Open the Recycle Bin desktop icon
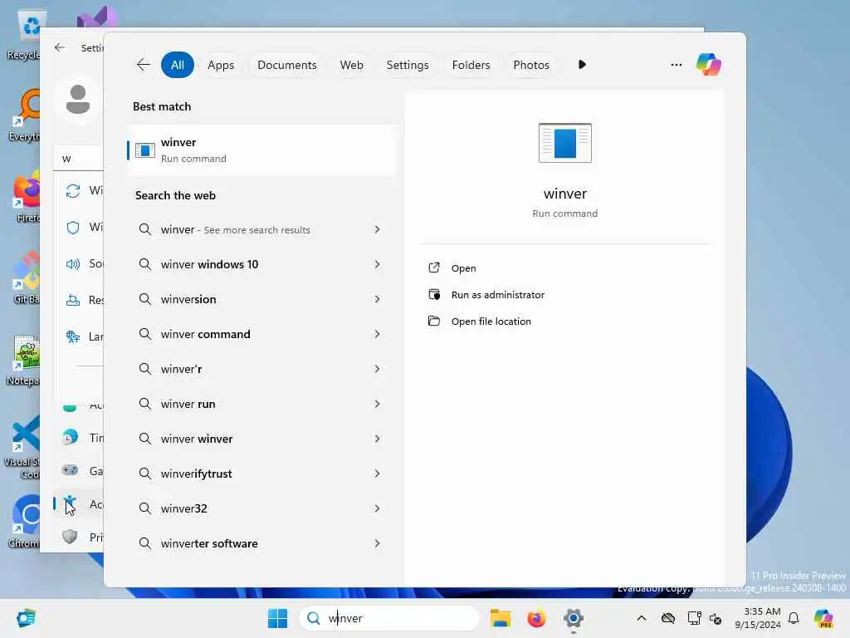Image resolution: width=850 pixels, height=638 pixels. pos(23,33)
